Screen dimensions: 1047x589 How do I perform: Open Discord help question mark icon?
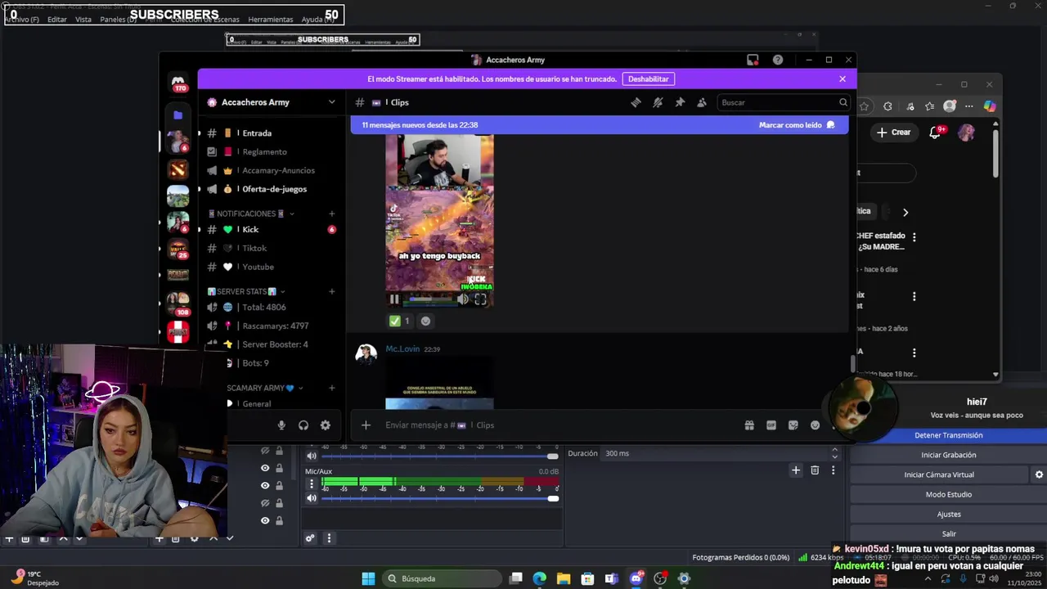click(x=778, y=60)
